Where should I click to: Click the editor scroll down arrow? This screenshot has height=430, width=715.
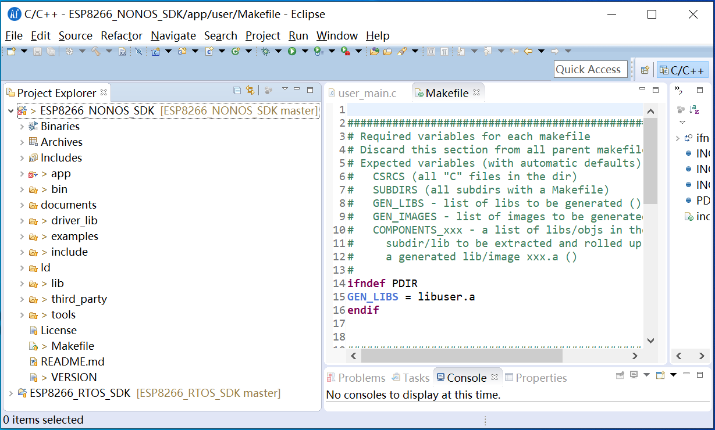[x=650, y=341]
